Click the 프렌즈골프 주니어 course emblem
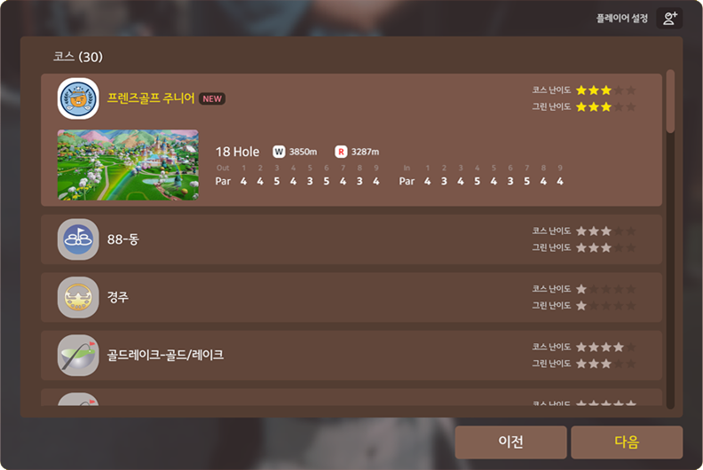This screenshot has width=703, height=470. coord(78,98)
